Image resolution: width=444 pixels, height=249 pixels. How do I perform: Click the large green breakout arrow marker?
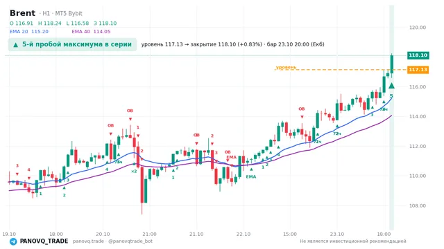391,86
